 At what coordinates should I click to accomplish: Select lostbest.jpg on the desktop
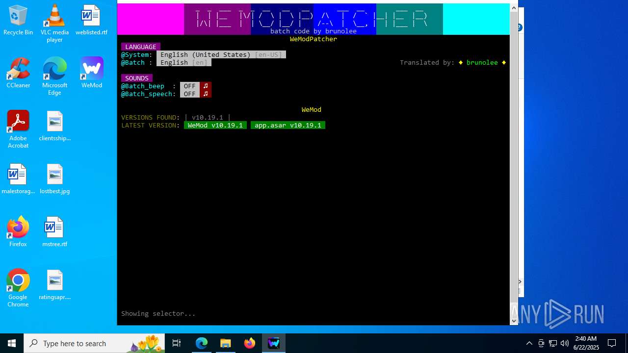coord(54,179)
